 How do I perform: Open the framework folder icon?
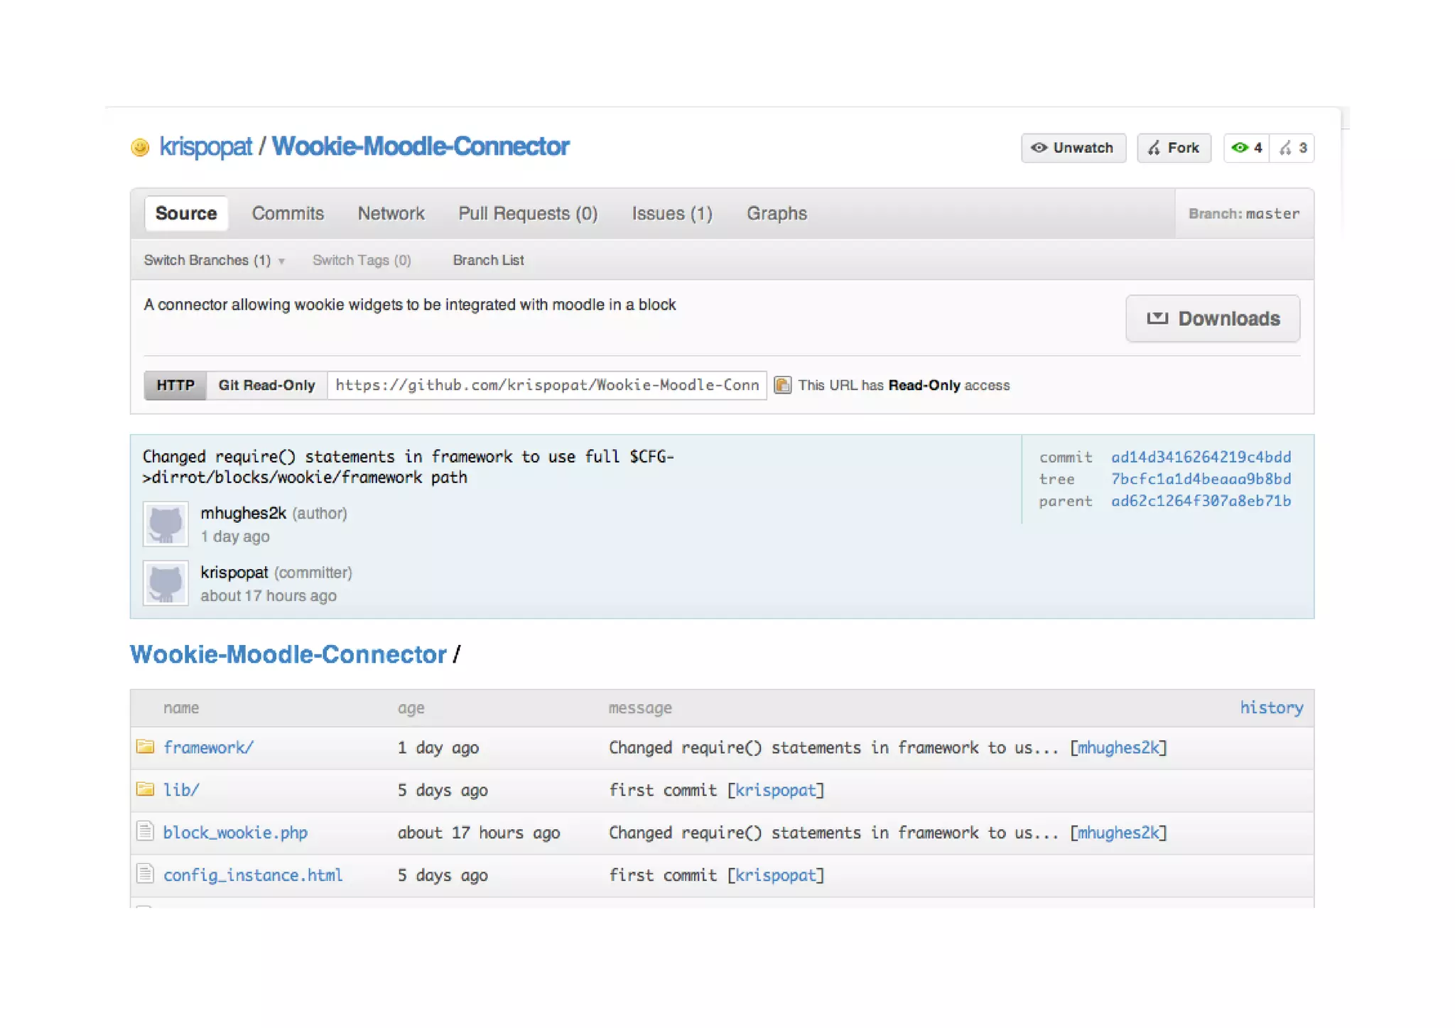(x=146, y=747)
